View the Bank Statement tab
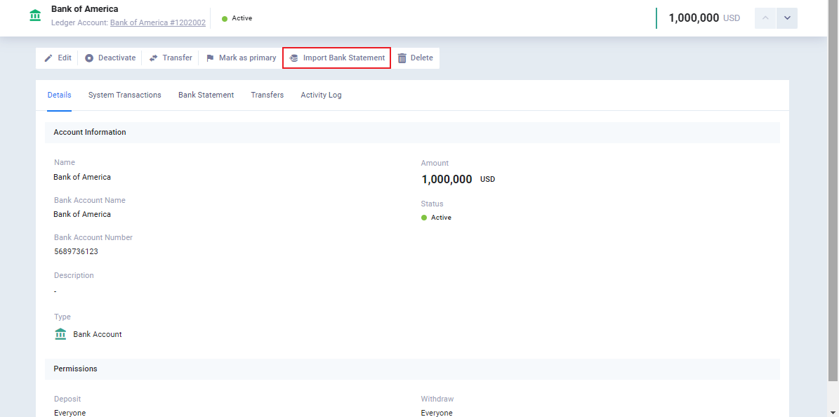This screenshot has height=417, width=839. [x=206, y=95]
